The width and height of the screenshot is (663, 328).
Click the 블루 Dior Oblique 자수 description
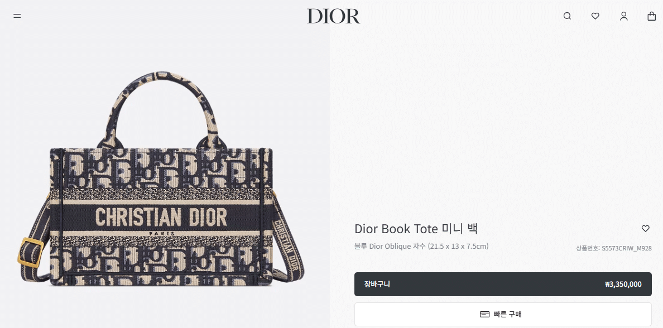421,246
